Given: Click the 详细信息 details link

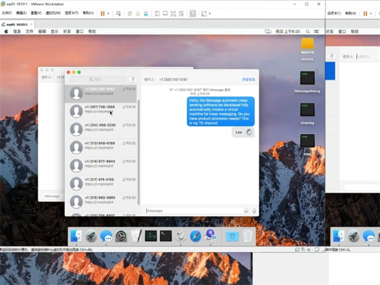Looking at the screenshot, I should coord(249,79).
